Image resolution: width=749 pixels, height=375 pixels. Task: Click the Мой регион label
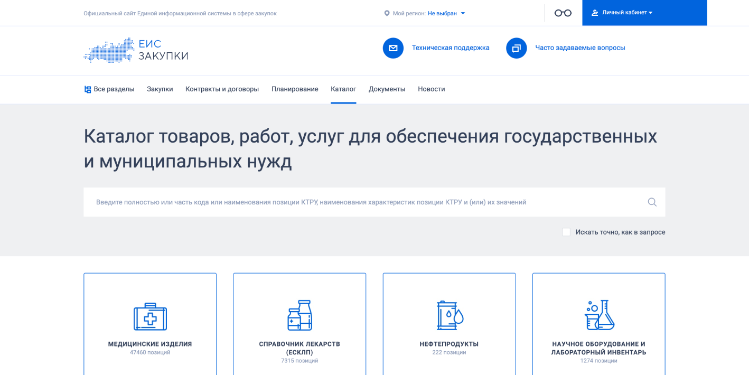pos(409,13)
